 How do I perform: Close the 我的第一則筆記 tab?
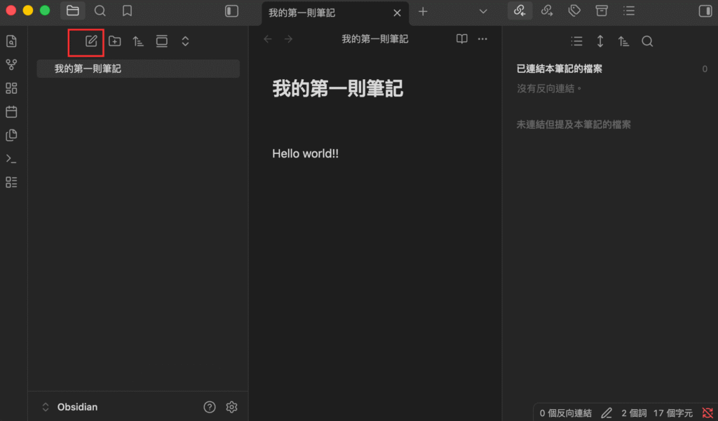[397, 13]
